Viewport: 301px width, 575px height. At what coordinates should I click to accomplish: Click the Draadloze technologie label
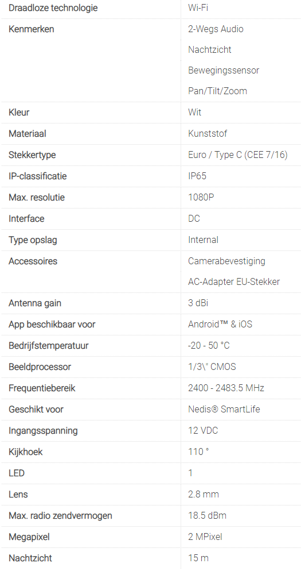click(x=53, y=7)
